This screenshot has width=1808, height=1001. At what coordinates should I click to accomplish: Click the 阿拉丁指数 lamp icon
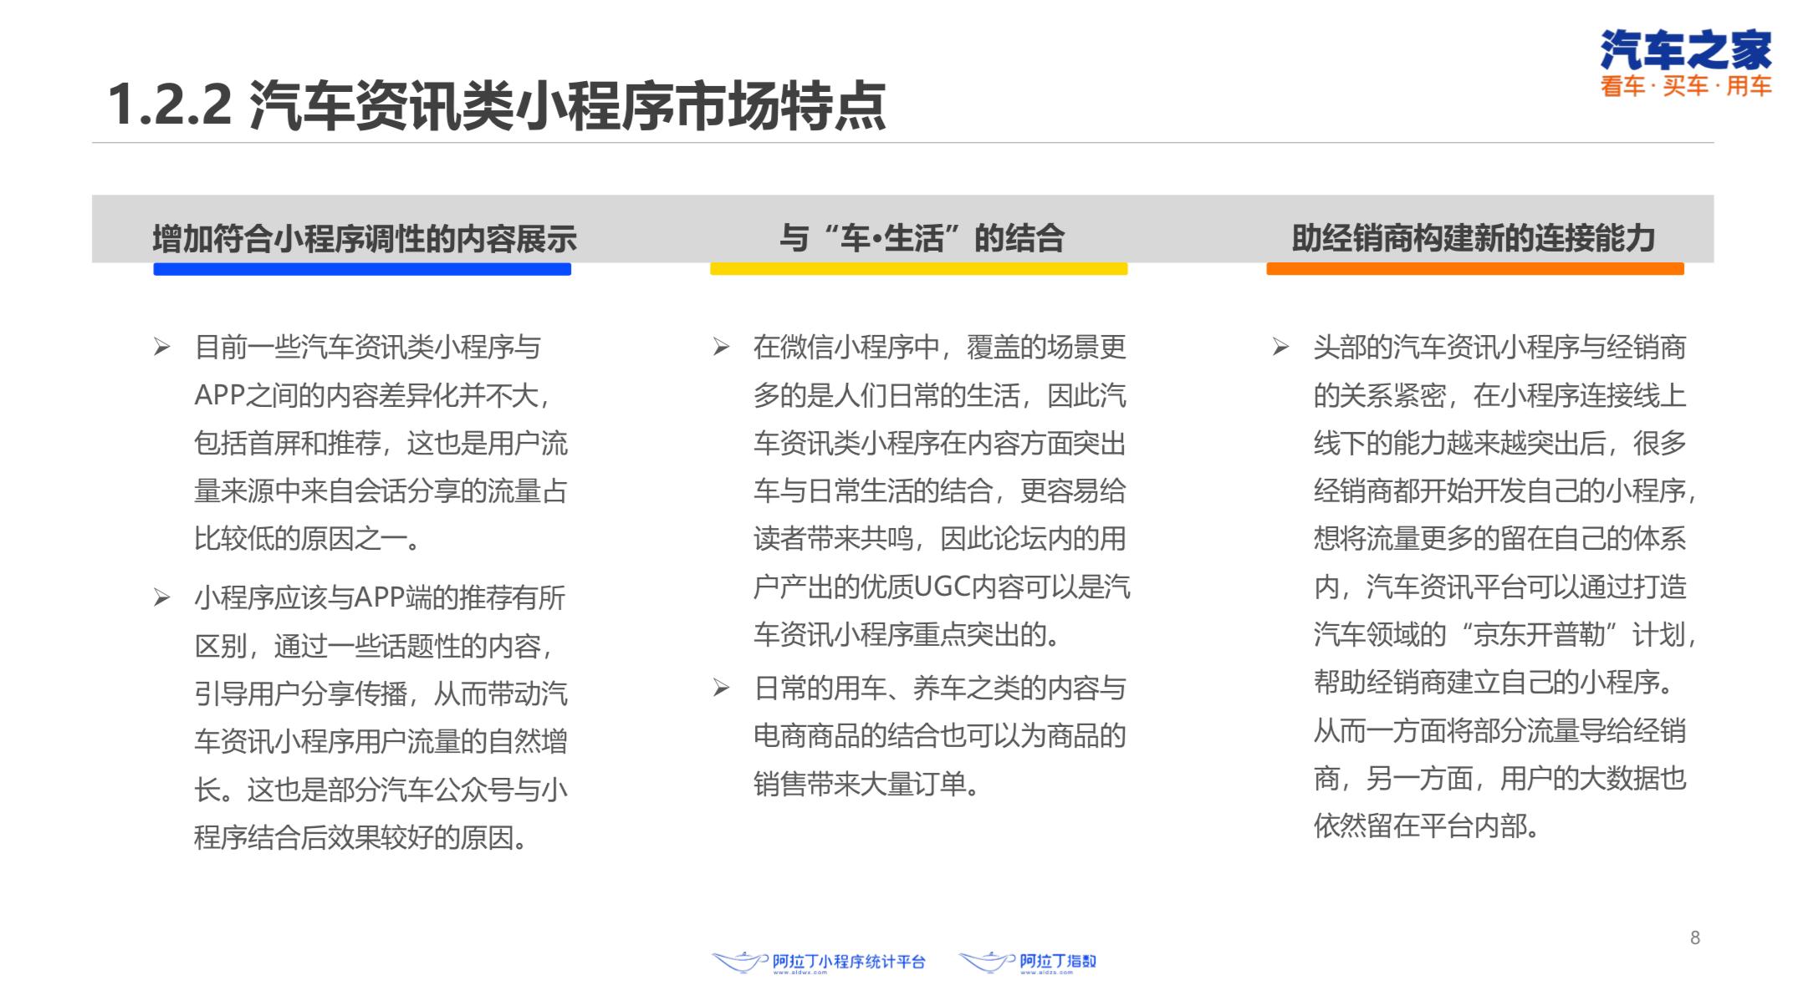click(x=987, y=962)
